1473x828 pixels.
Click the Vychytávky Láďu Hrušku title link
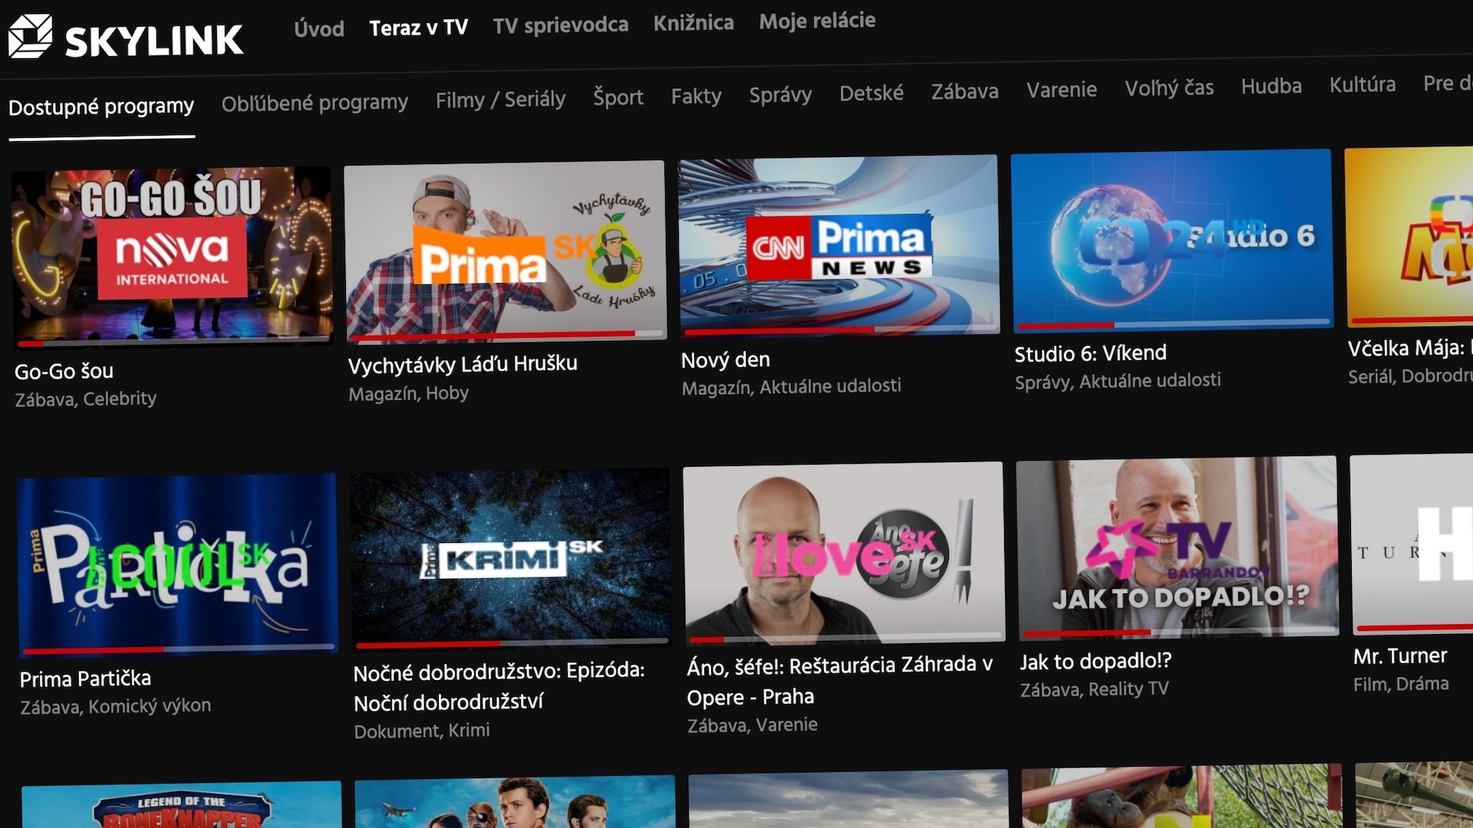pyautogui.click(x=463, y=364)
